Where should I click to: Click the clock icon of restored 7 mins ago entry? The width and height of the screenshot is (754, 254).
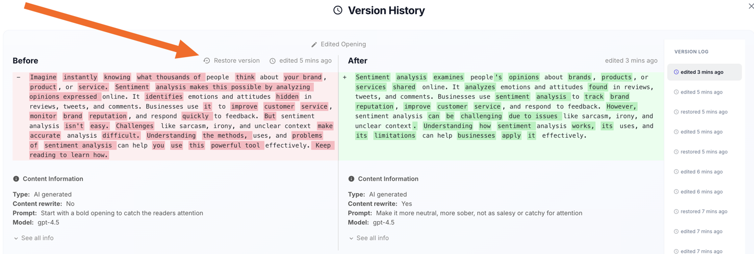tap(676, 211)
